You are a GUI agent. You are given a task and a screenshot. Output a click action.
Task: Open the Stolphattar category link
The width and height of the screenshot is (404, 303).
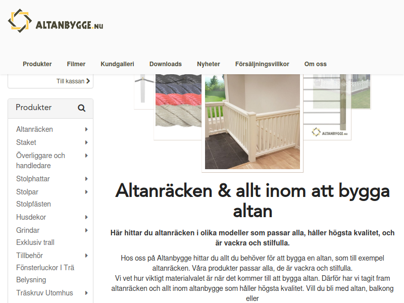tap(33, 179)
